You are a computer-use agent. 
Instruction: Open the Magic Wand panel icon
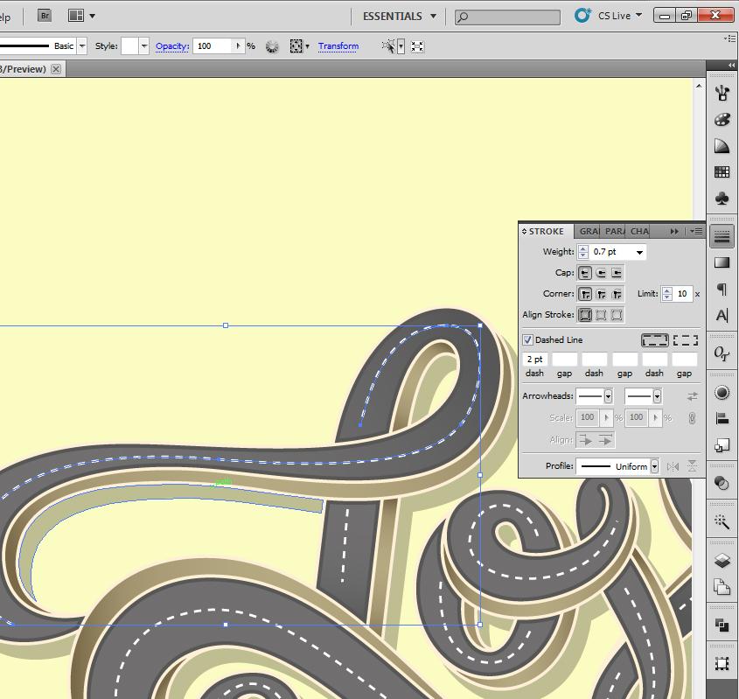722,521
